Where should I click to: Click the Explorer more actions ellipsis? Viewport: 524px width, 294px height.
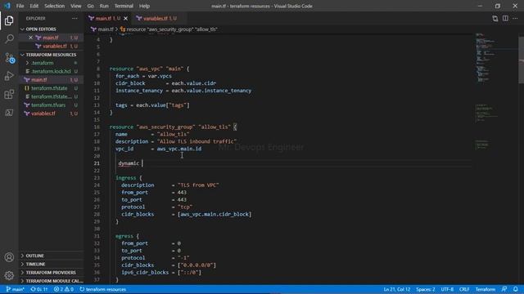[x=75, y=18]
